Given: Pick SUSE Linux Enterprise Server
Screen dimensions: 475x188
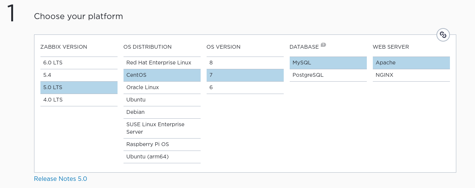Looking at the screenshot, I should 162,128.
